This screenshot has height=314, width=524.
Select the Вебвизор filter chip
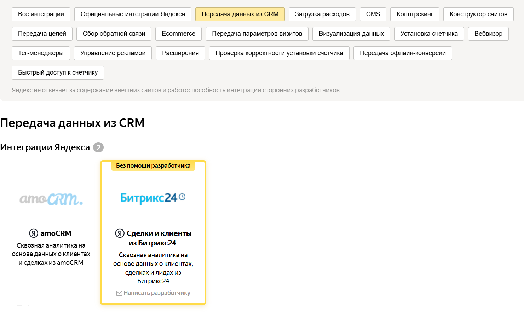(488, 34)
